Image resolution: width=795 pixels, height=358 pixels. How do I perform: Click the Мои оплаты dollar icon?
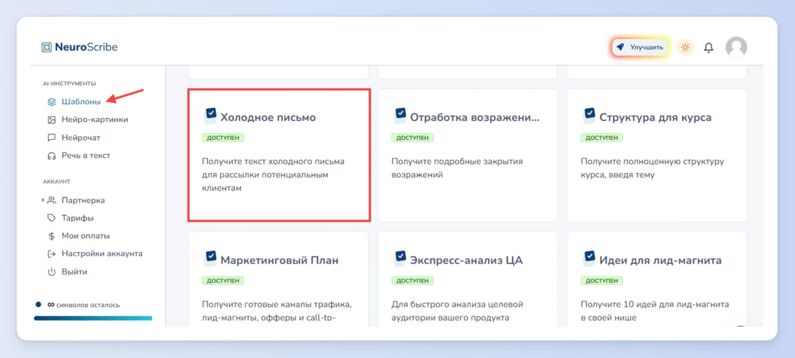tap(52, 236)
